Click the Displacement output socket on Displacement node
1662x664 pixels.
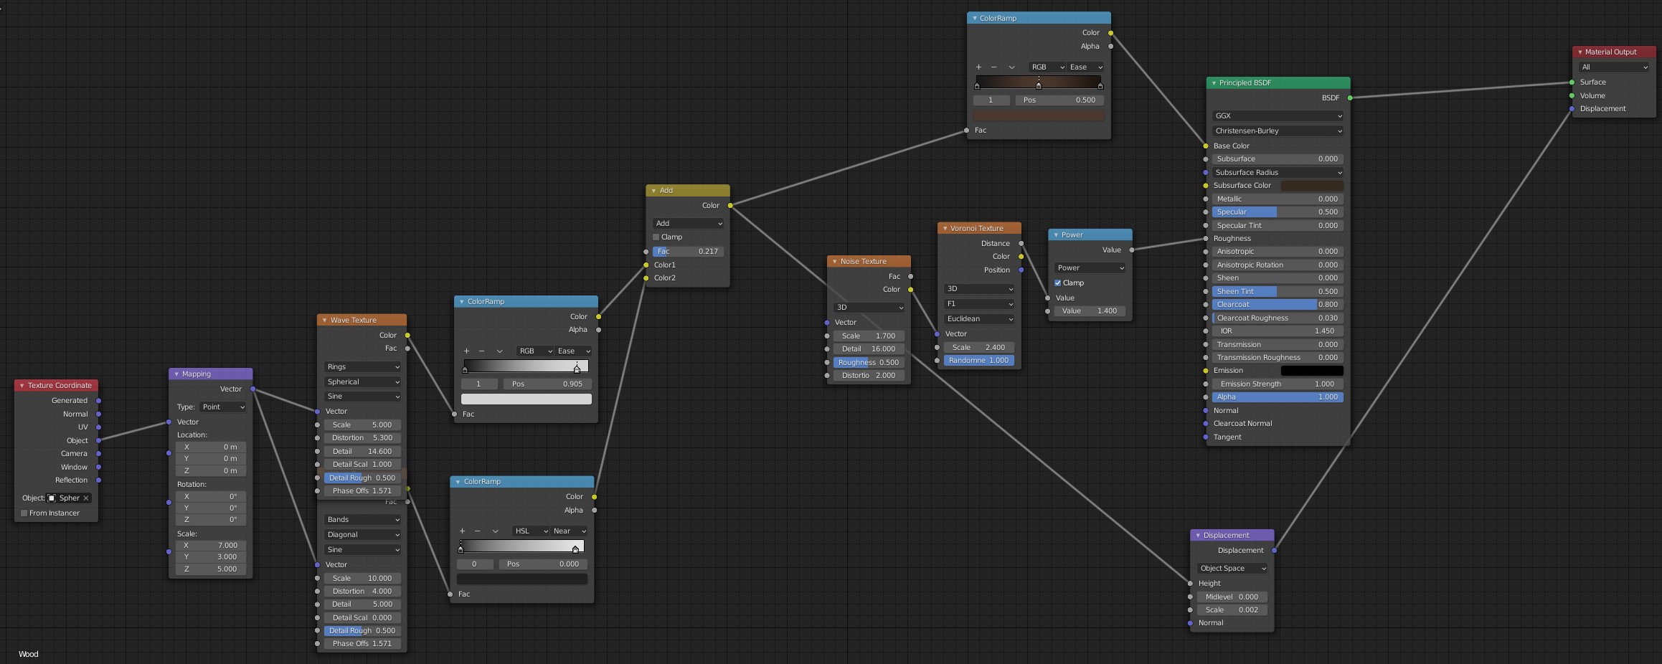[x=1274, y=550]
